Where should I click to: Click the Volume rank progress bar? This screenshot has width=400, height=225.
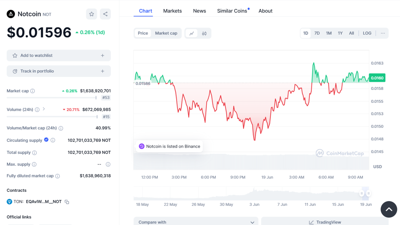pos(52,116)
